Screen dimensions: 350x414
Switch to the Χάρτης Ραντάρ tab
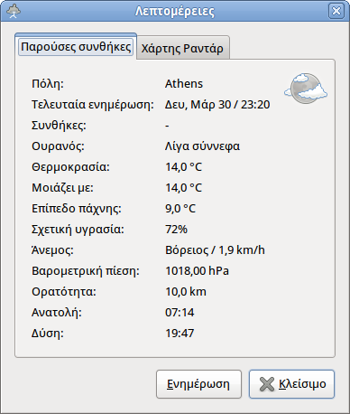click(182, 48)
